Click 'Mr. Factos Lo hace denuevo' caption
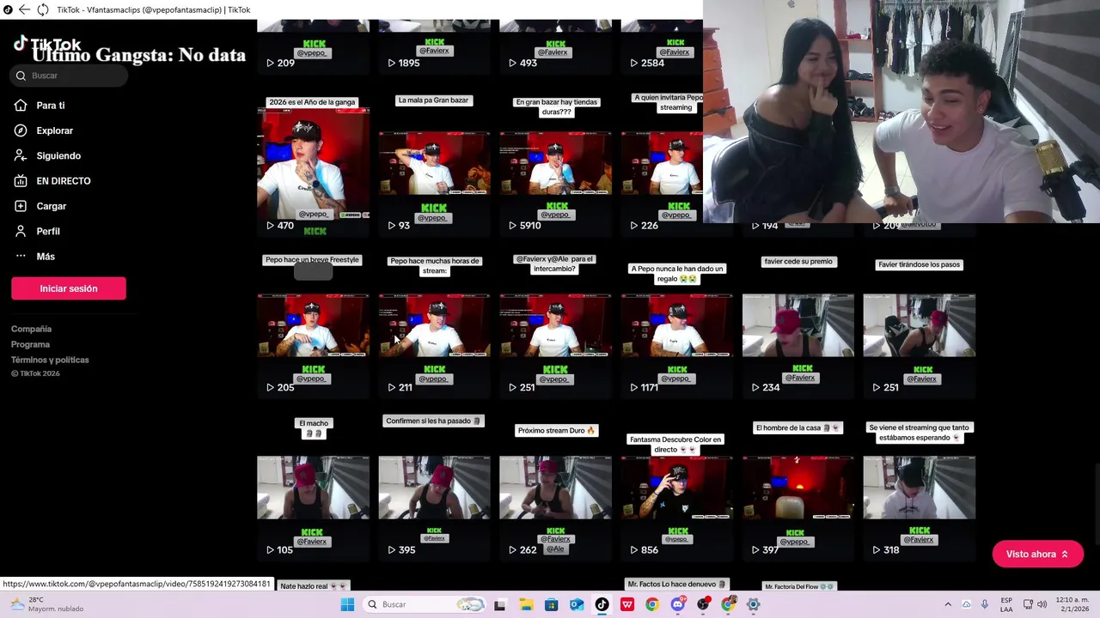1100x618 pixels. click(677, 585)
